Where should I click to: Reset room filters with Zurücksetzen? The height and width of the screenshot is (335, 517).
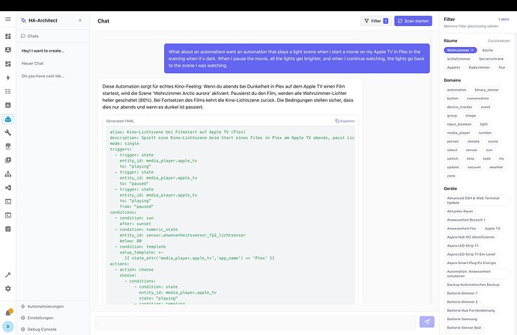pos(499,40)
